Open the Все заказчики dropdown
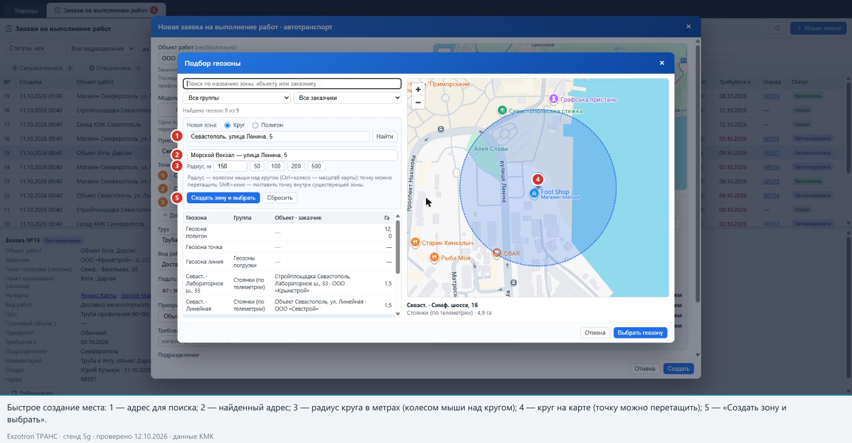This screenshot has width=852, height=443. (347, 98)
